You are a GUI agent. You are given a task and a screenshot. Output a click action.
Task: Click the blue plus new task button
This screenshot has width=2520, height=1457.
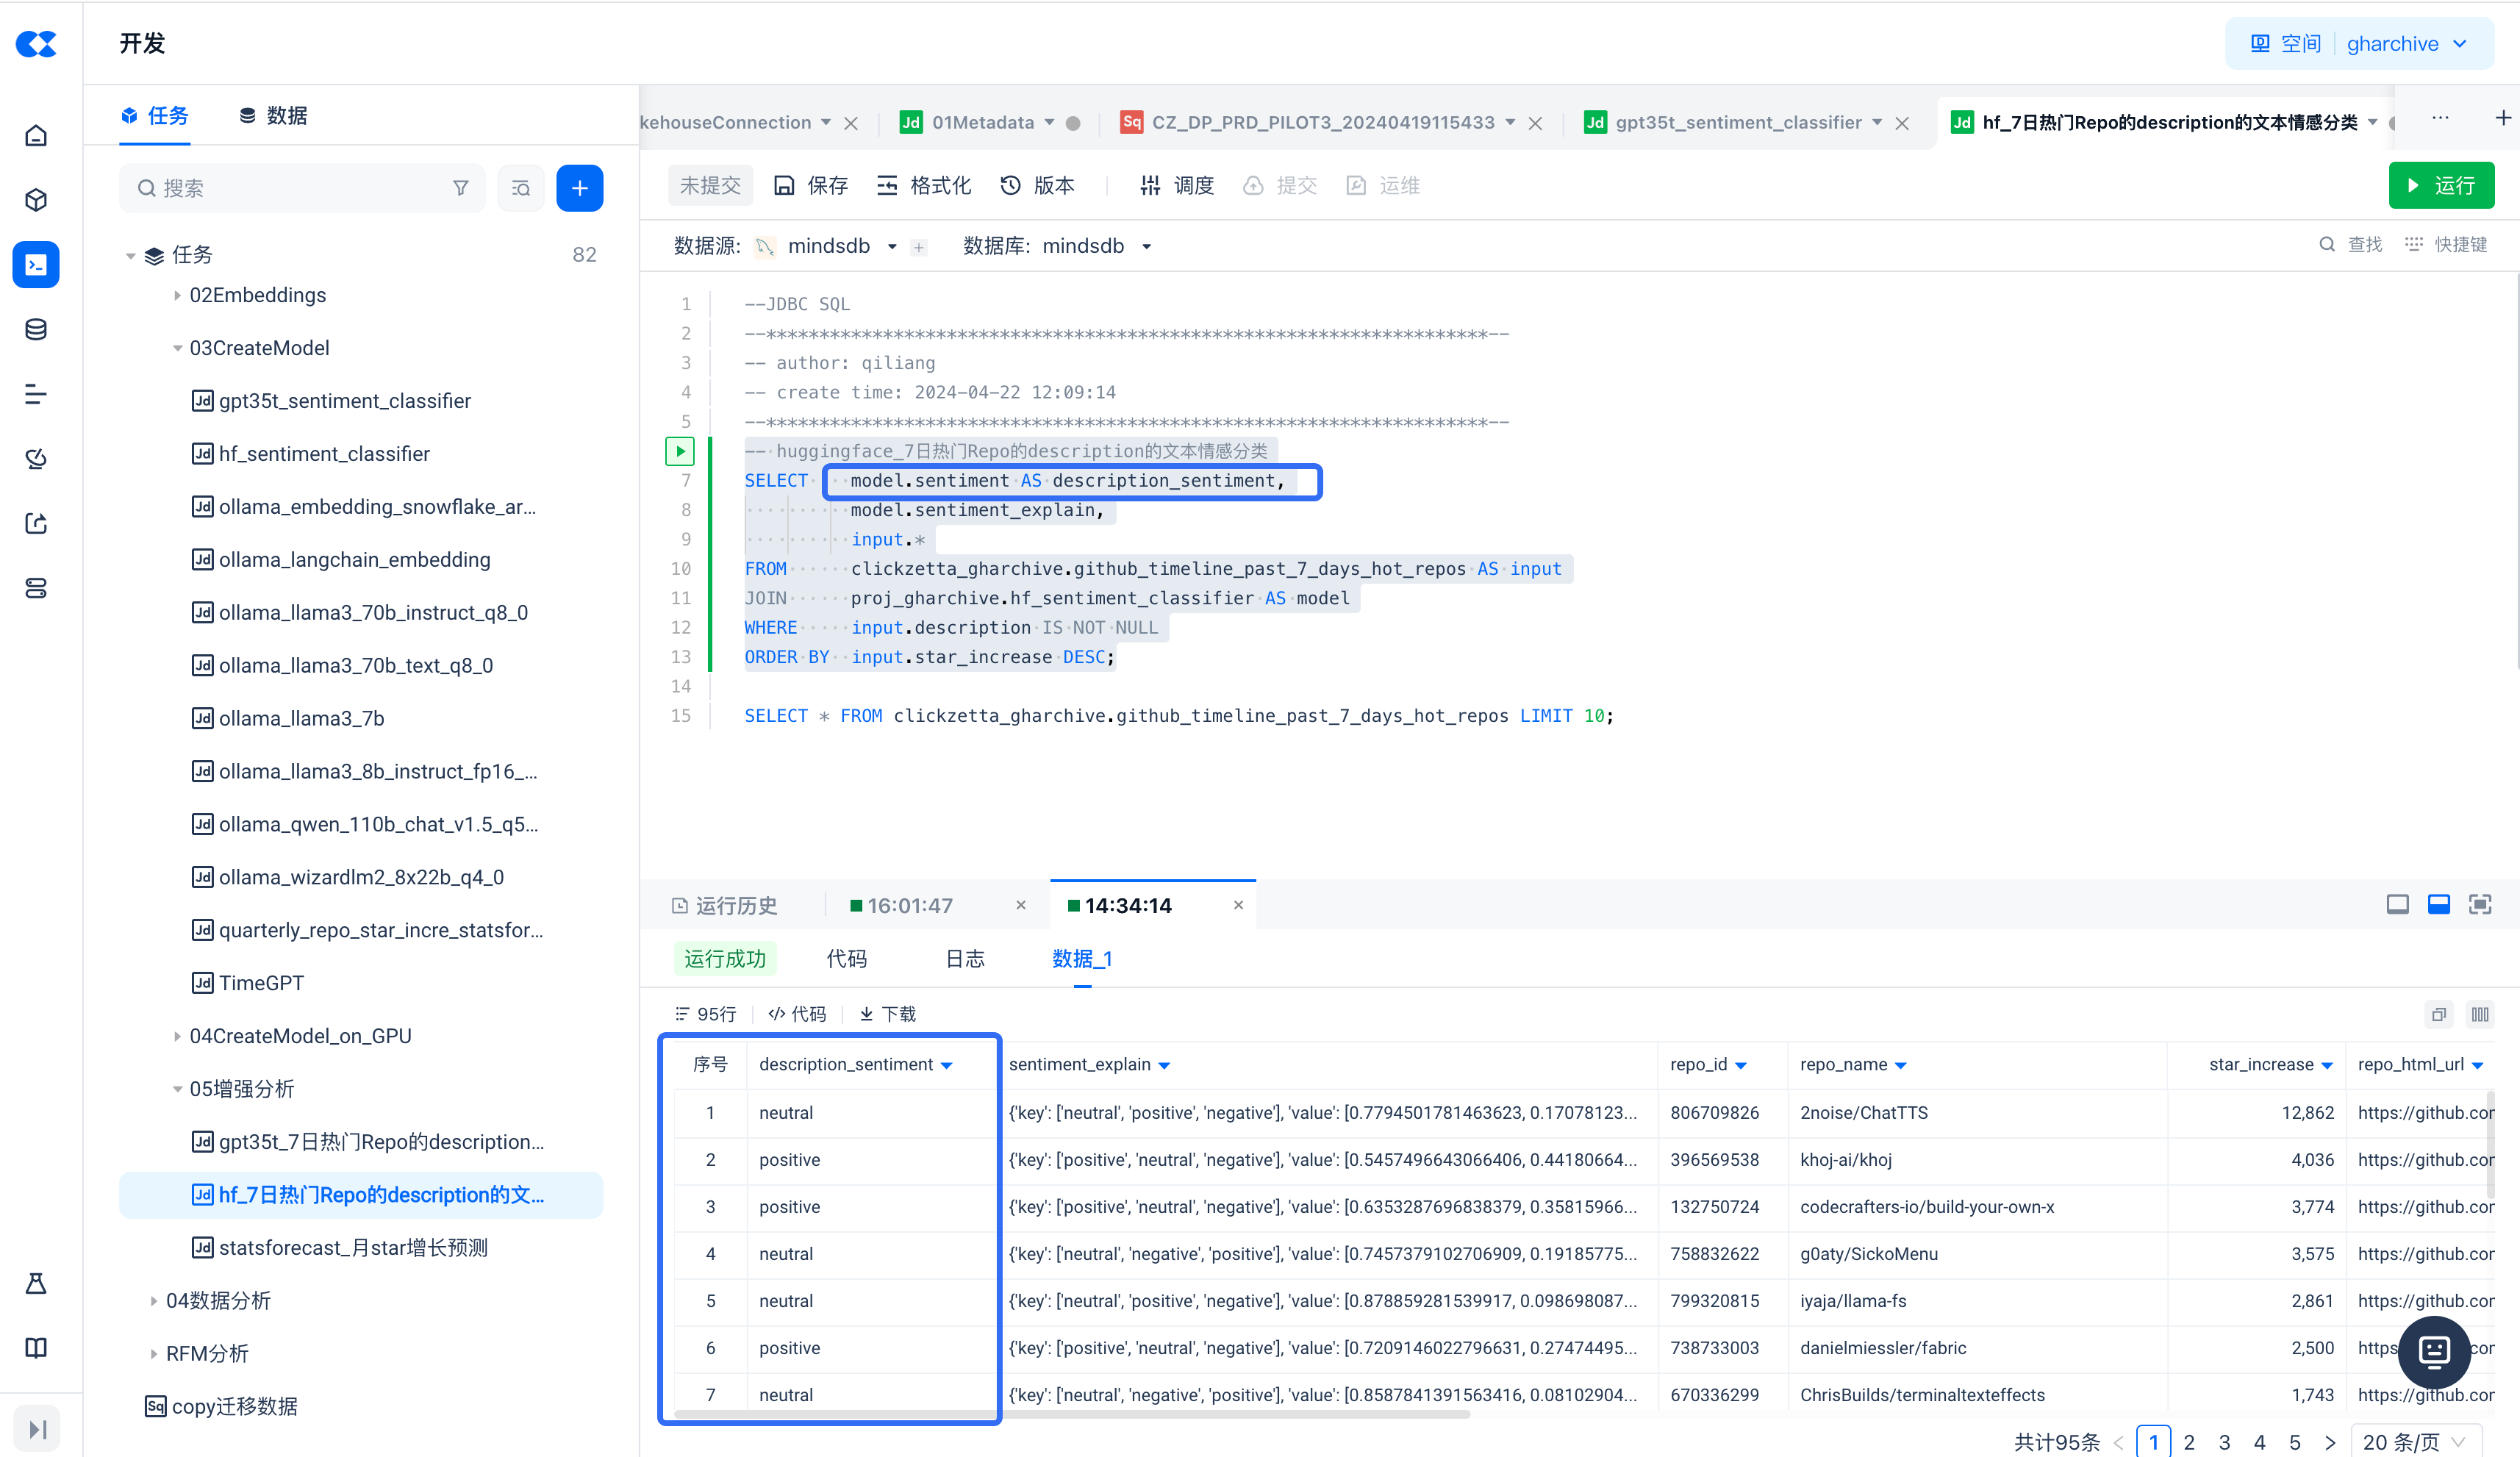[x=579, y=188]
